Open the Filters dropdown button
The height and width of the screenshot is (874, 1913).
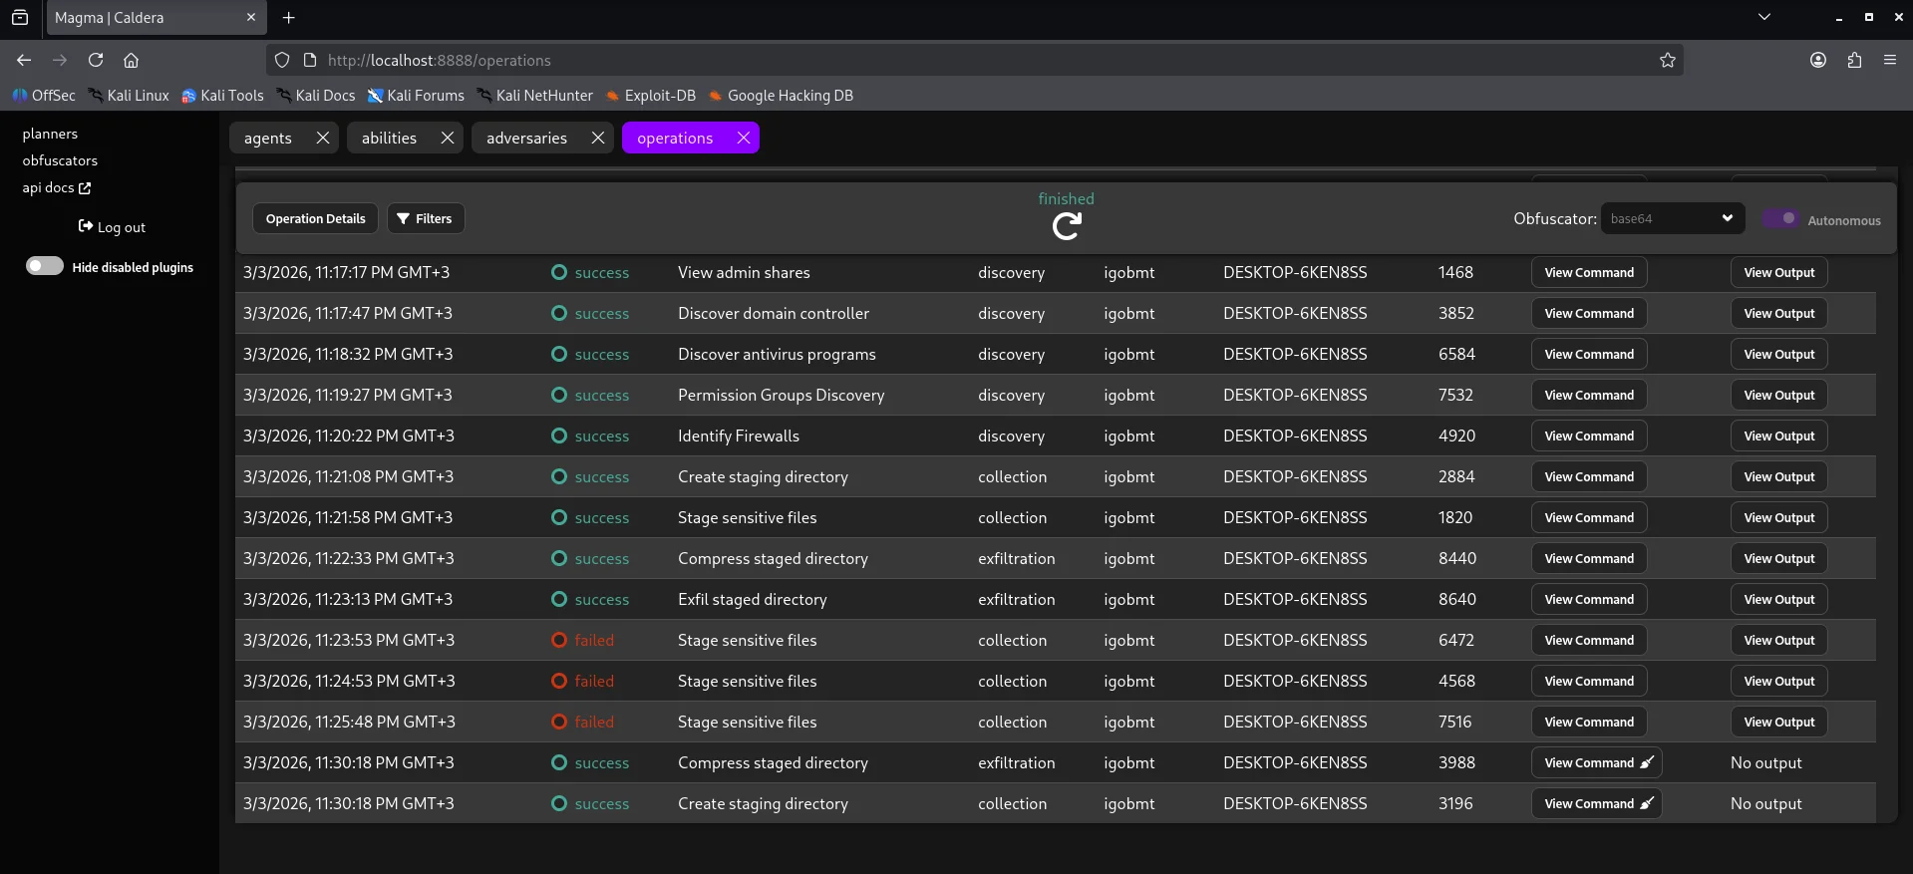[x=425, y=218]
